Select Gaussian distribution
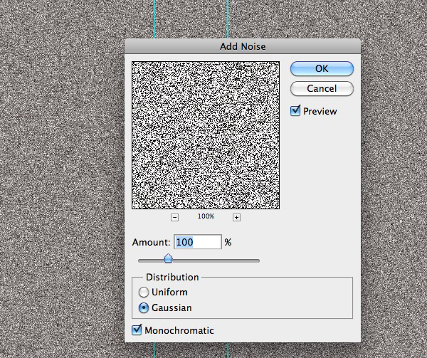This screenshot has width=427, height=358. click(x=144, y=308)
